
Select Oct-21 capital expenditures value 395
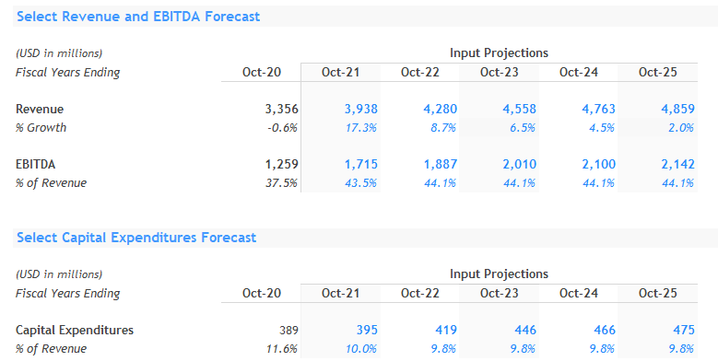point(367,330)
